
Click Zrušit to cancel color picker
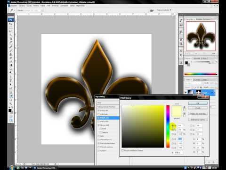pos(198,108)
